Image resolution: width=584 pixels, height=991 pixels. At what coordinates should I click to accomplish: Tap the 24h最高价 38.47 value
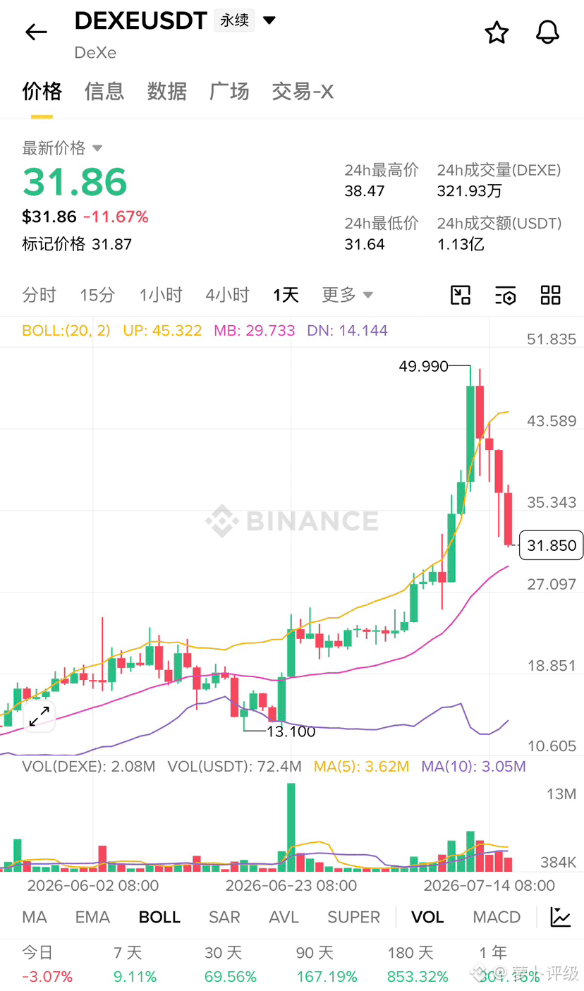click(365, 190)
